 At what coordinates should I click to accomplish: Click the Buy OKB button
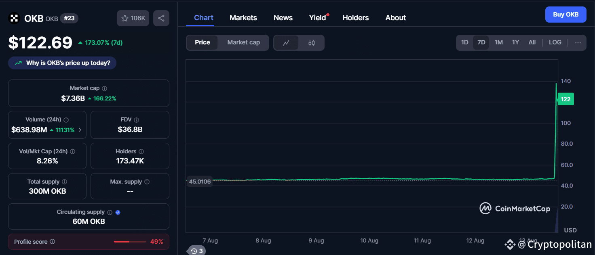pos(566,15)
